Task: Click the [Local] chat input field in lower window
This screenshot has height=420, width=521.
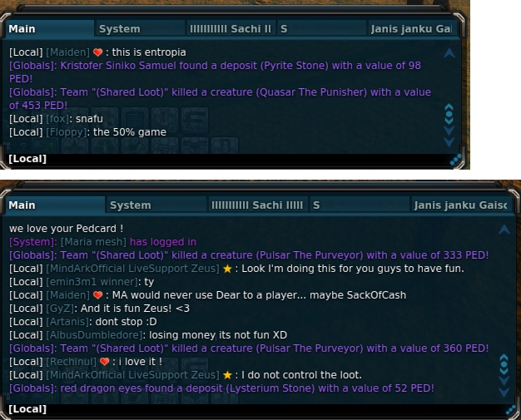Action: tap(256, 409)
